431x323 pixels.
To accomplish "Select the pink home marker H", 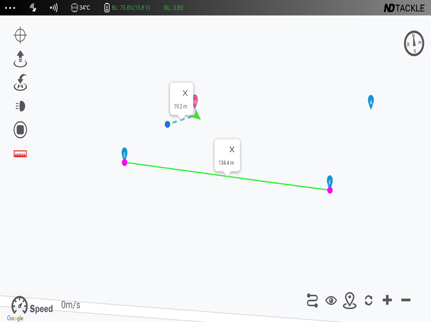I will [195, 101].
